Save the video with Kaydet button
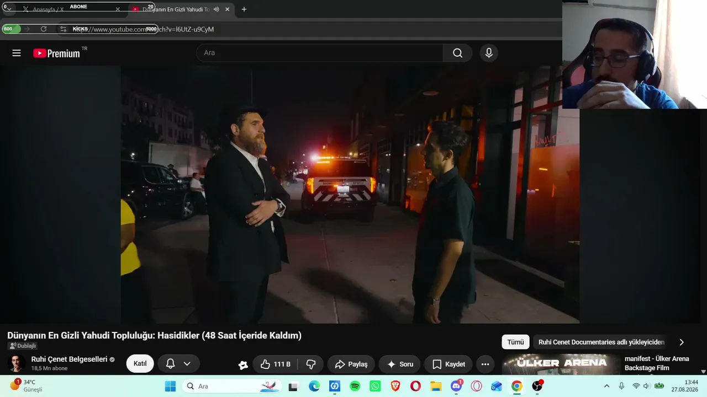The height and width of the screenshot is (397, 707). pos(449,364)
